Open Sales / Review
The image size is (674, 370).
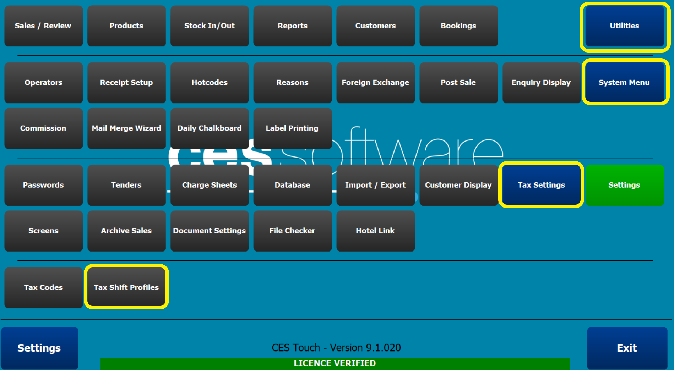point(43,26)
